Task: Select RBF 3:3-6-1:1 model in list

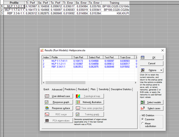Action: [x=59, y=66]
